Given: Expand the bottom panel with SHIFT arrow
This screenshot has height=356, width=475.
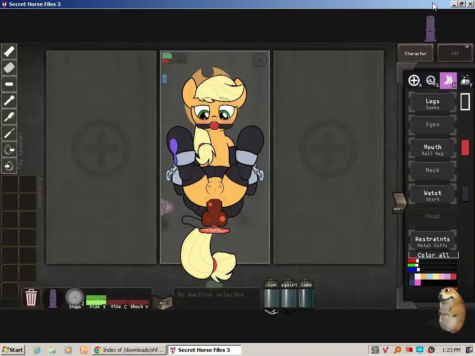Looking at the screenshot, I should [164, 302].
